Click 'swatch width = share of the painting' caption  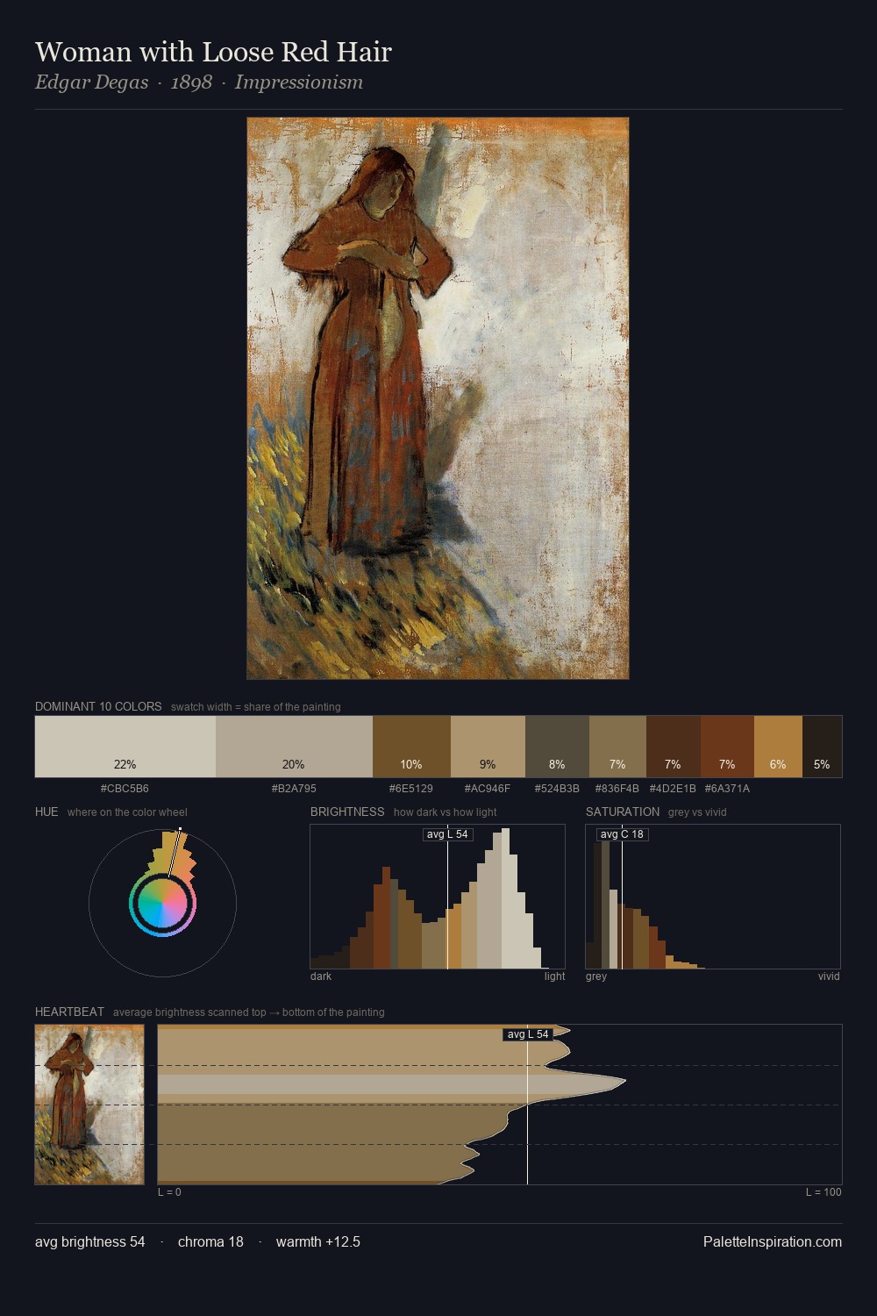256,707
